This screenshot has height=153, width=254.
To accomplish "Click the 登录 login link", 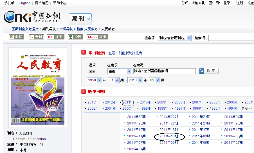I will point(227,3).
